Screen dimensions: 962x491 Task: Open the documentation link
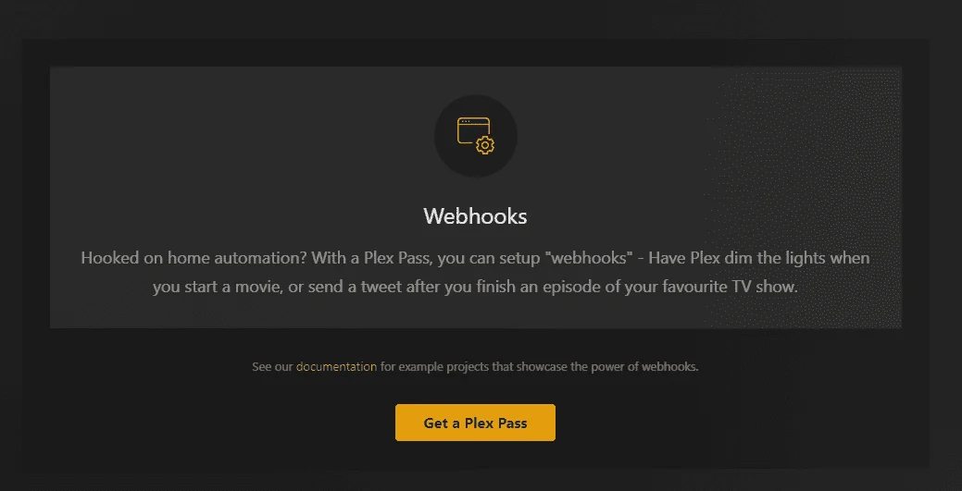pyautogui.click(x=336, y=366)
